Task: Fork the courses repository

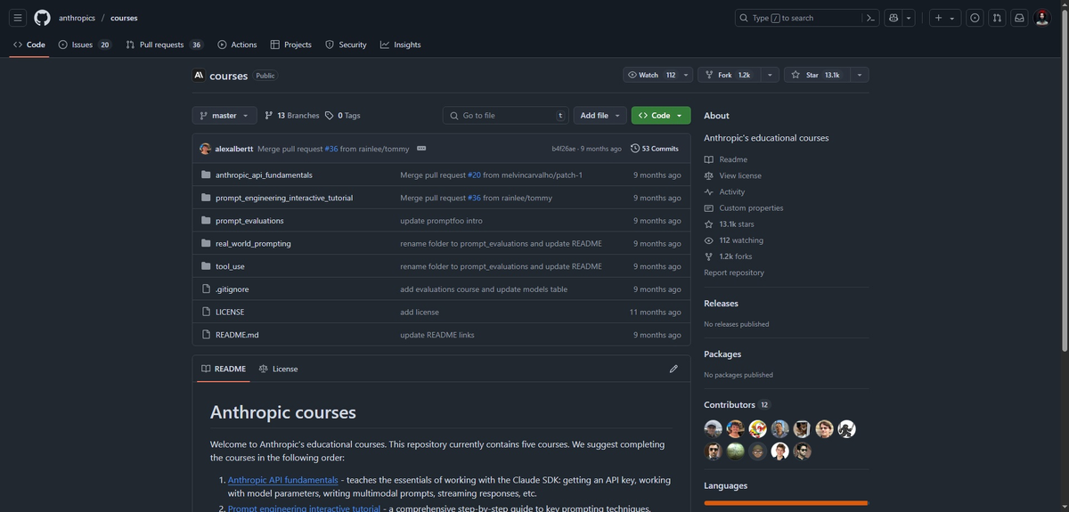Action: tap(729, 75)
